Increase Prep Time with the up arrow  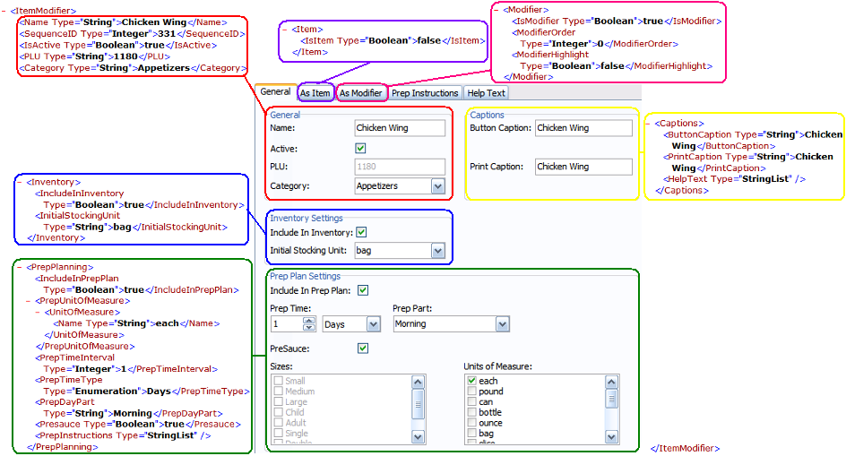tap(308, 320)
